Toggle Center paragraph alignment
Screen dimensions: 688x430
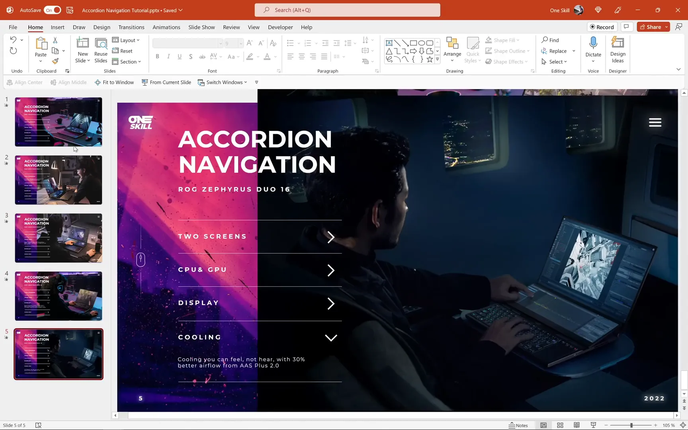[302, 57]
